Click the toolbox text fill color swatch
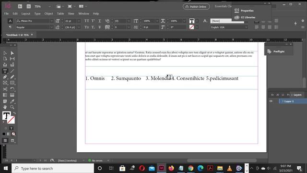The height and width of the screenshot is (173, 307). click(6, 115)
